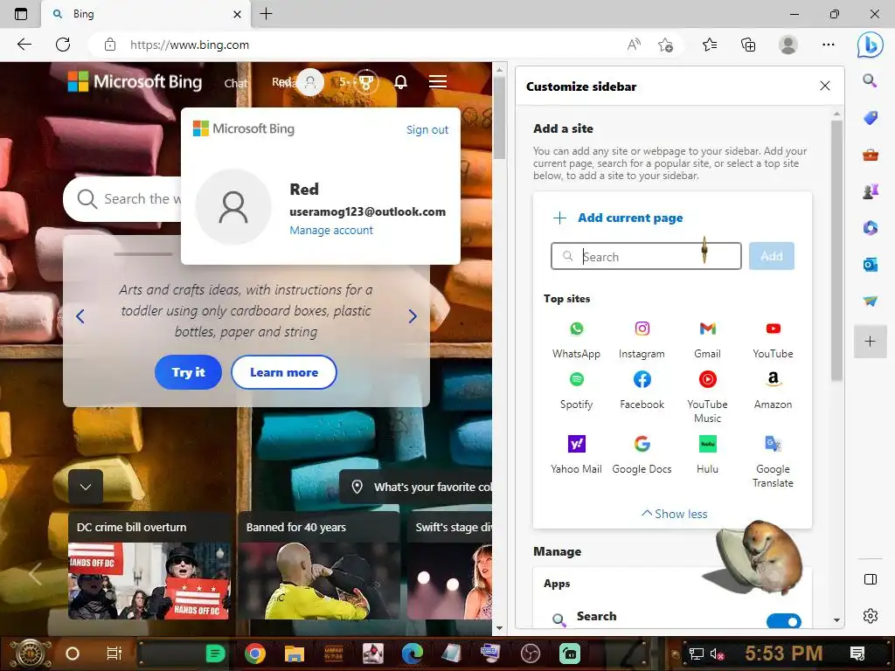Screen dimensions: 895x671
Task: Add Google Docs to the sidebar
Action: tap(642, 454)
